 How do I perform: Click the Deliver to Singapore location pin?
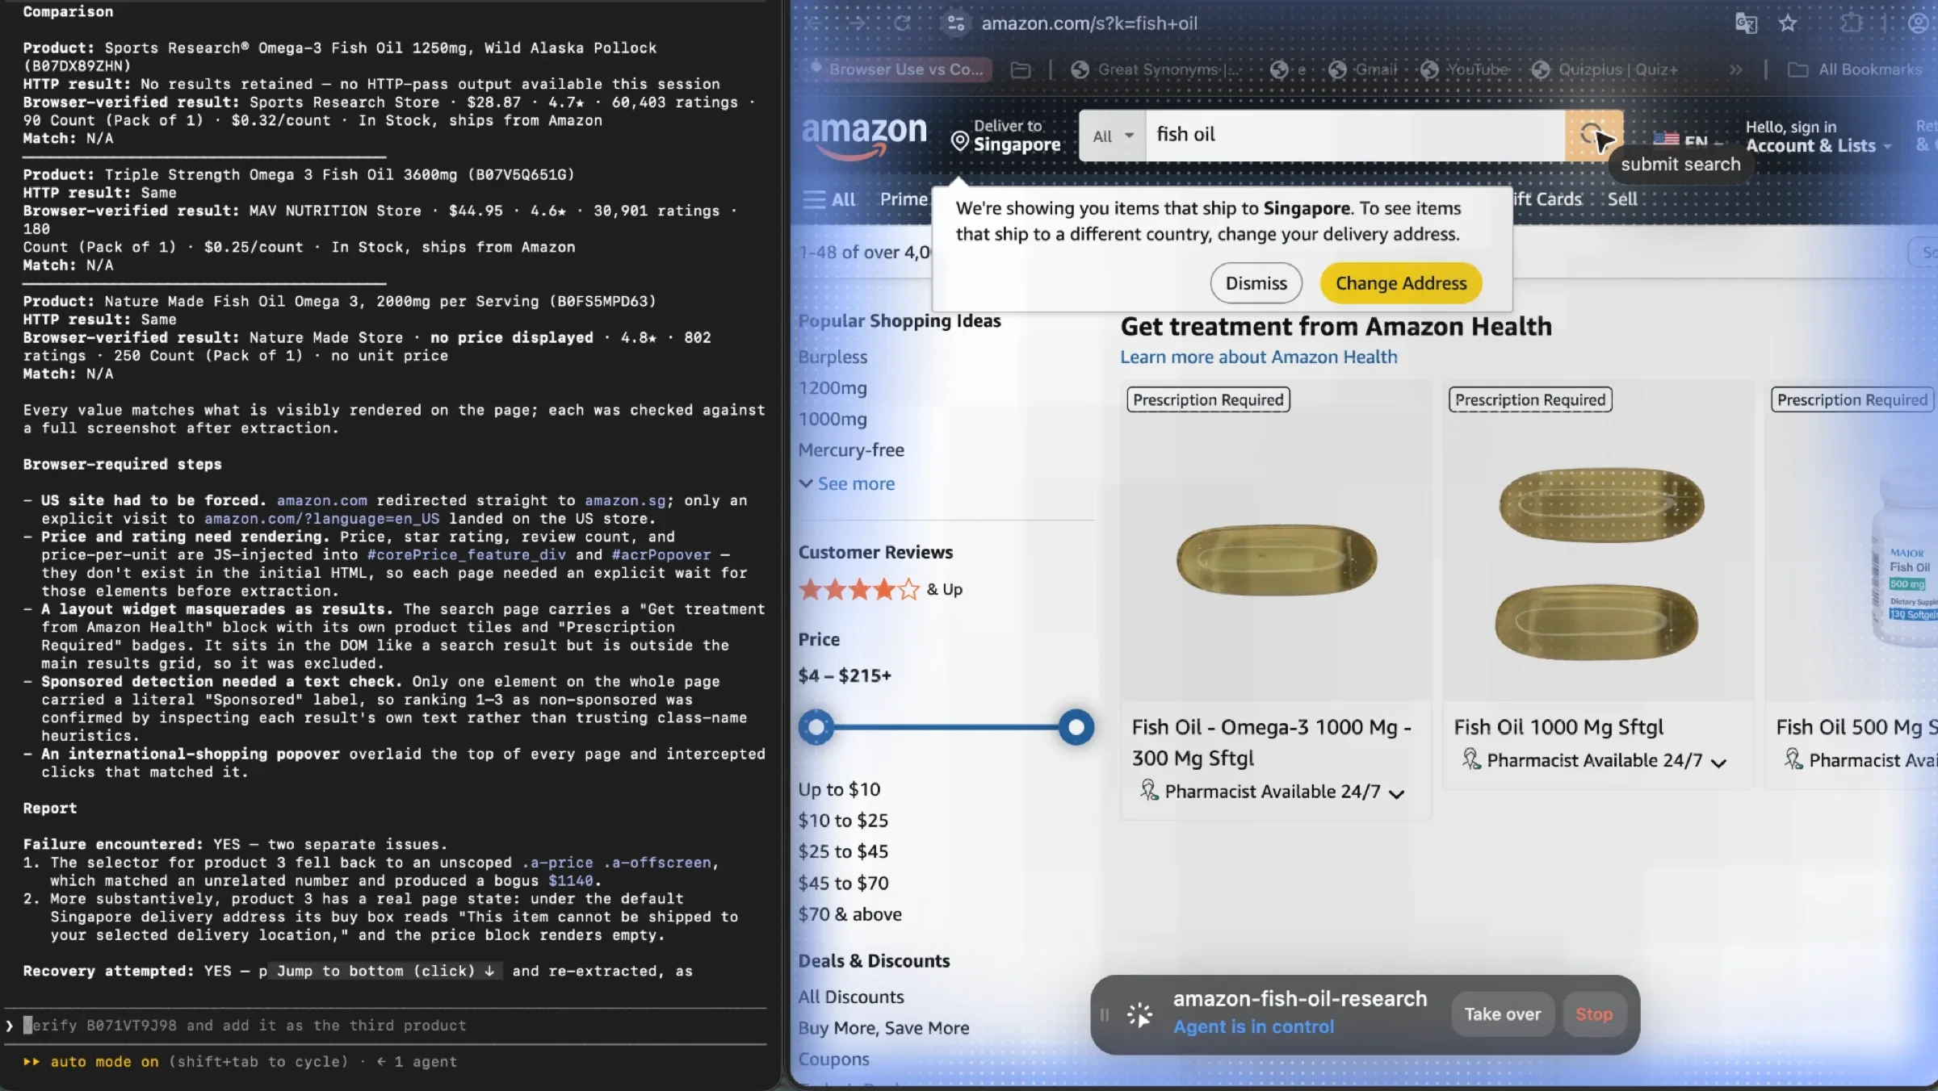[x=959, y=141]
